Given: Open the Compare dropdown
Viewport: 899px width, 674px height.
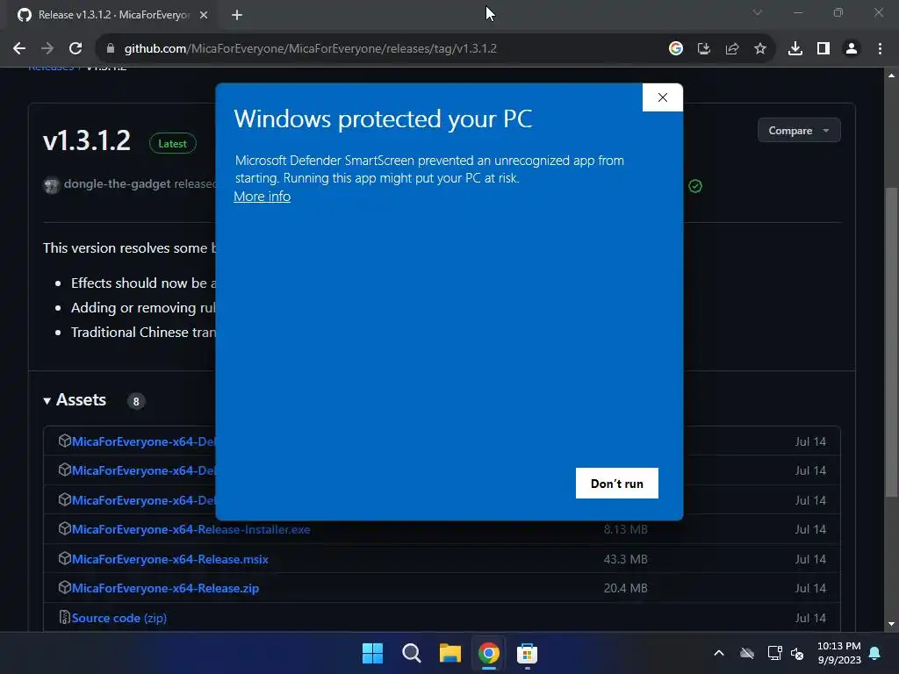Looking at the screenshot, I should point(799,131).
